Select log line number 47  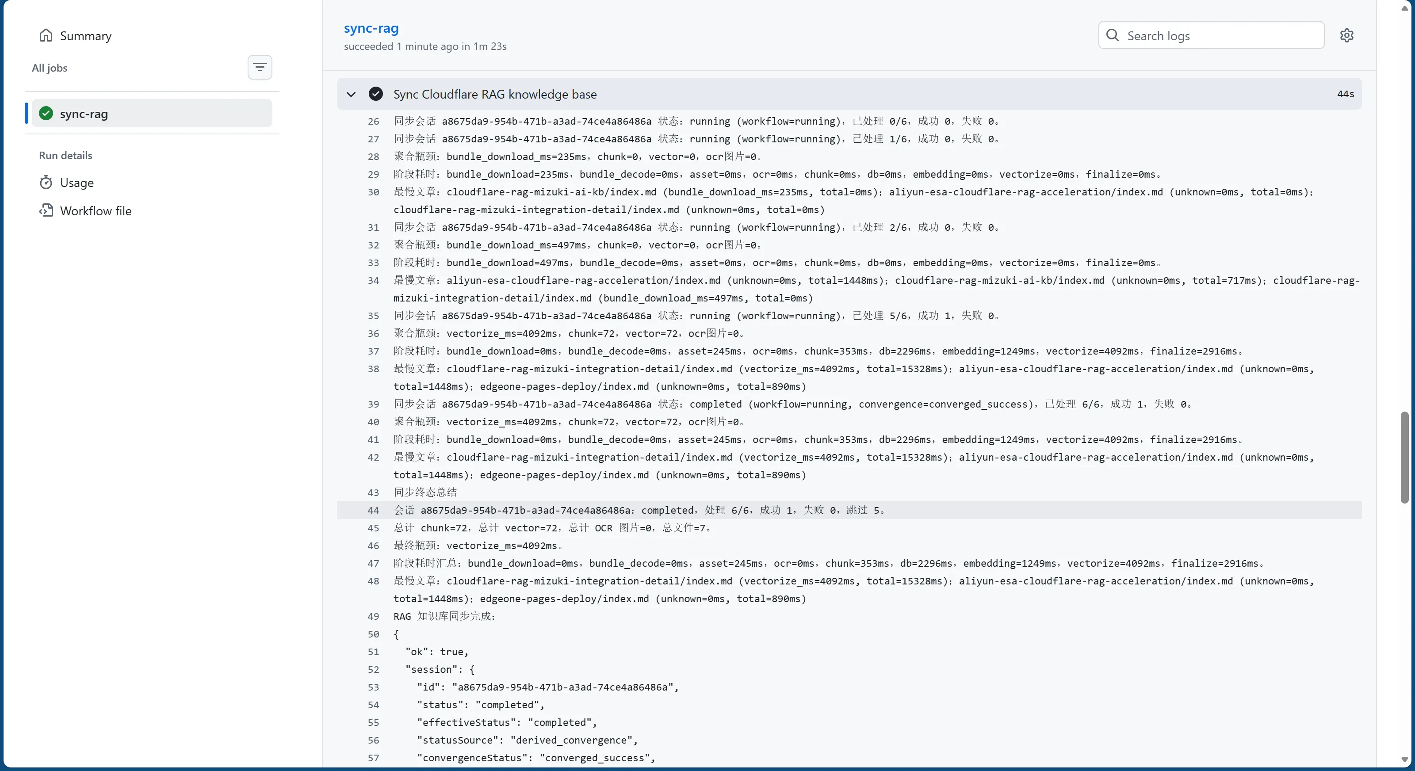point(374,563)
